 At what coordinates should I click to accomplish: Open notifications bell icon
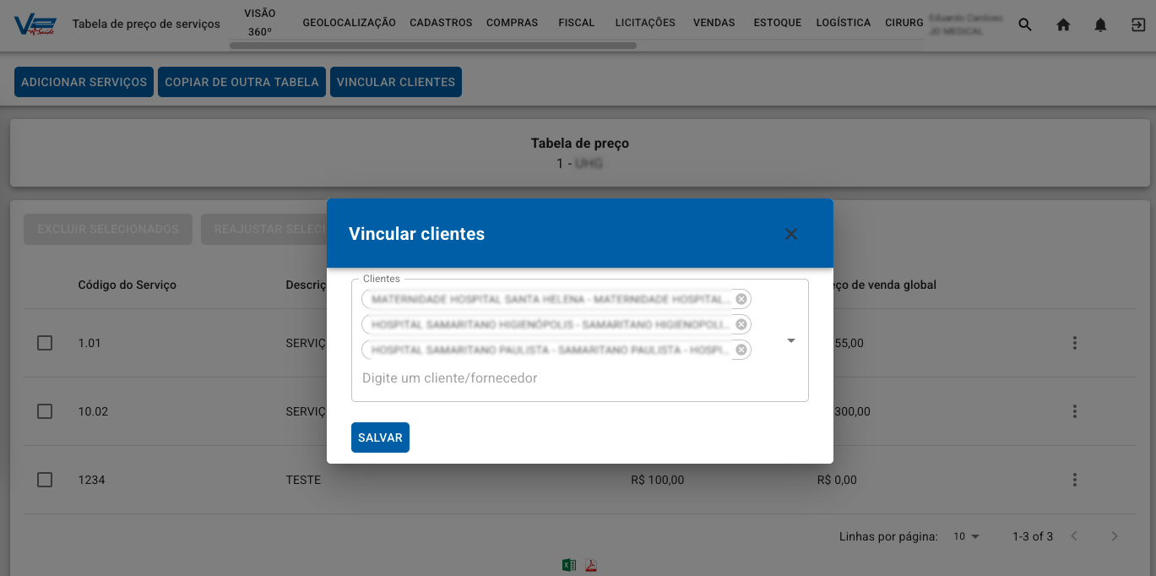1100,25
